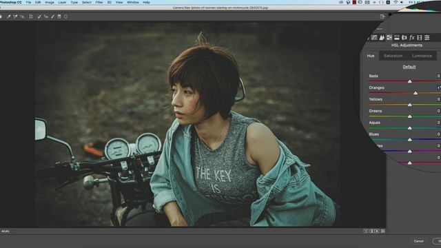Image resolution: width=441 pixels, height=248 pixels.
Task: Switch to the Hue tab
Action: pos(371,56)
